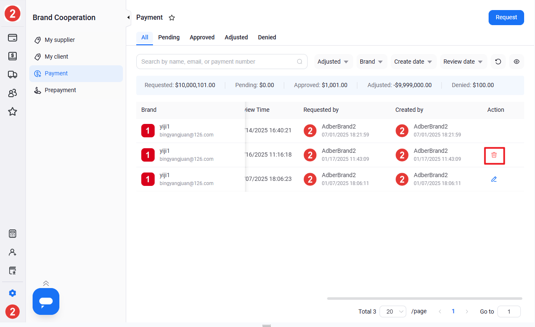Switch to the Denied tab

tap(267, 37)
